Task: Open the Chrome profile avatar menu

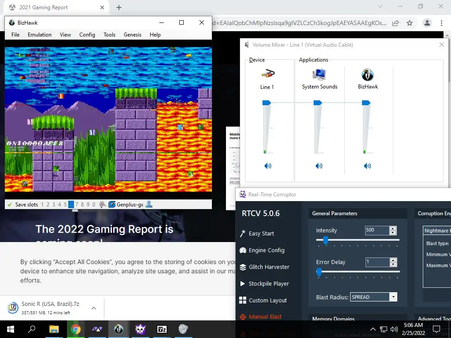Action: coord(427,23)
